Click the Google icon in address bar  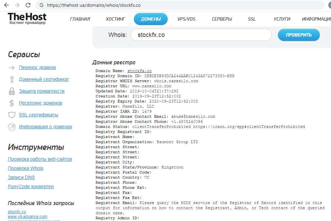(42, 5)
